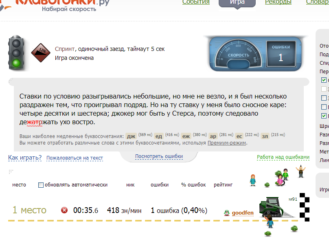Click the ар slow letter combination
The width and height of the screenshot is (329, 239).
coord(213,136)
